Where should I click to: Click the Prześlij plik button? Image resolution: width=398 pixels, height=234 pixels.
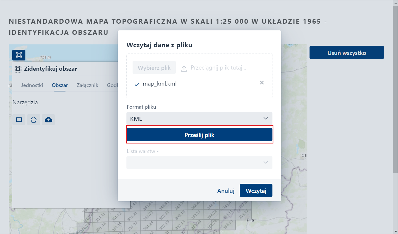[x=199, y=135]
